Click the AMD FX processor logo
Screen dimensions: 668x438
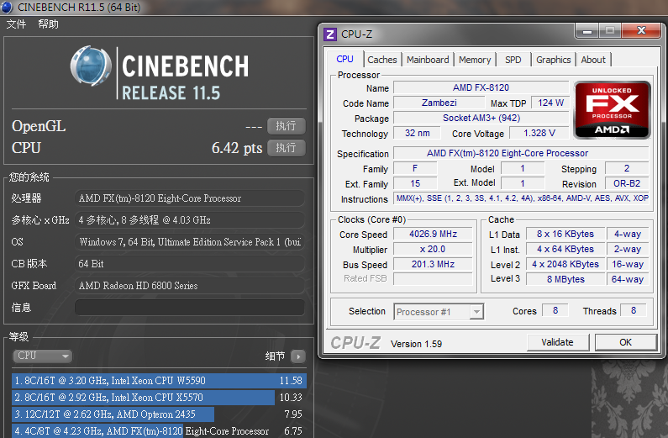[613, 110]
